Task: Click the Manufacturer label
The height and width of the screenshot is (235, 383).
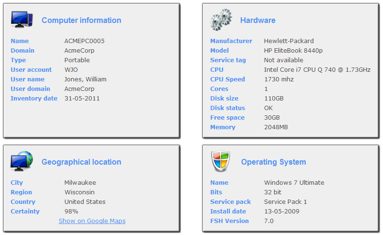Action: tap(231, 41)
